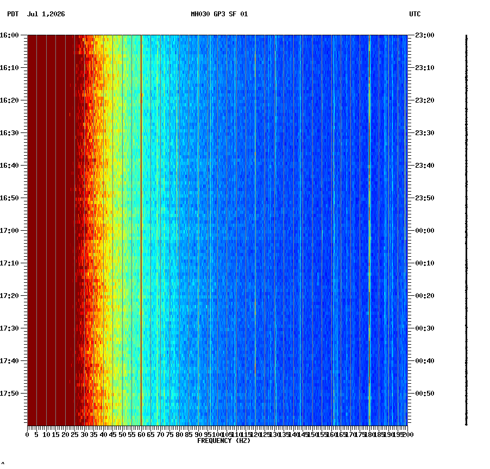Click the date Jul 1,2026
Viewport: 490px width, 469px height.
[46, 14]
